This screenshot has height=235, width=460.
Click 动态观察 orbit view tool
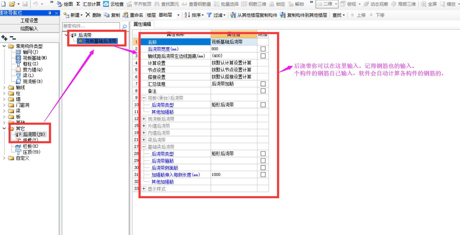pos(376,4)
